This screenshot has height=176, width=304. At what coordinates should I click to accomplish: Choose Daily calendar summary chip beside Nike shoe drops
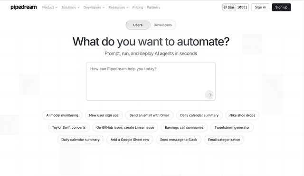[199, 115]
